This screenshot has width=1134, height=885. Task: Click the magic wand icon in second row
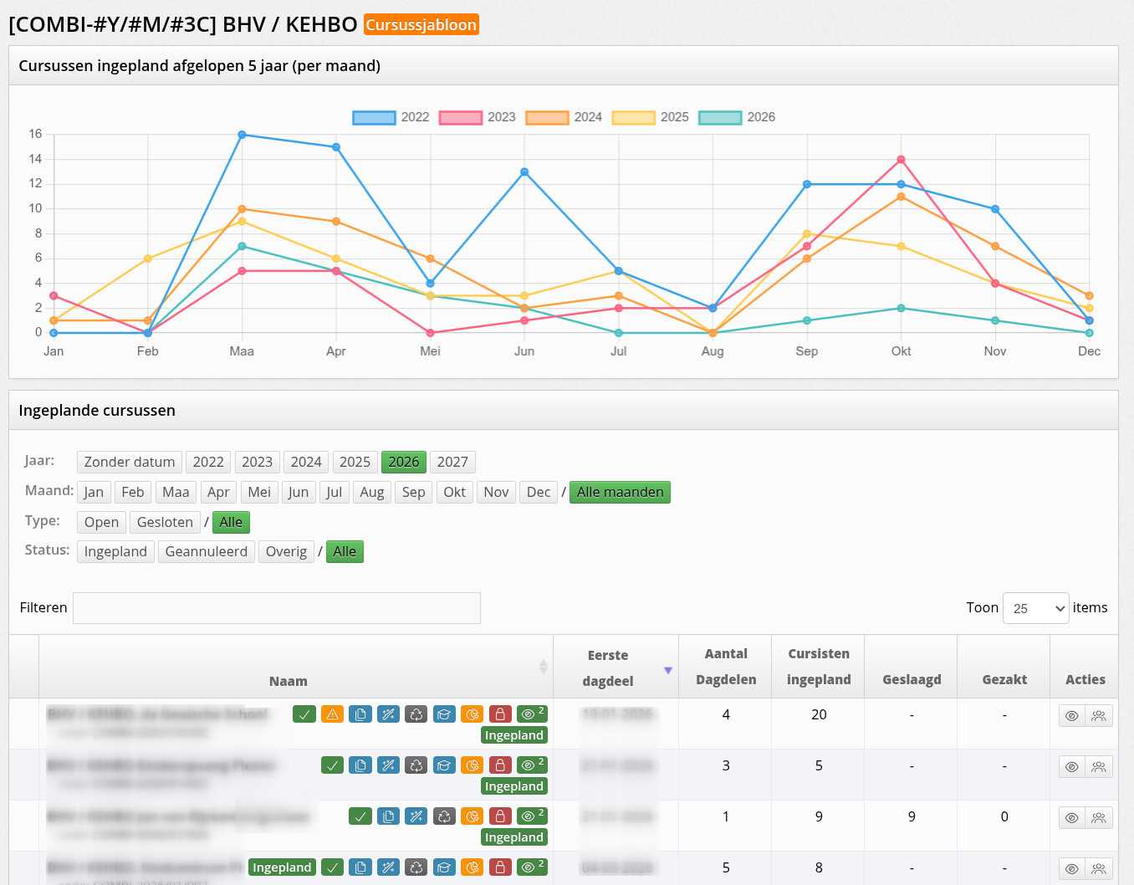388,765
